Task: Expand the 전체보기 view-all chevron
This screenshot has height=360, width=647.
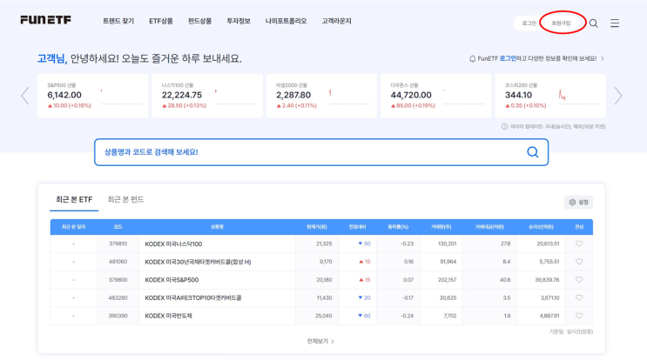Action: [x=320, y=341]
